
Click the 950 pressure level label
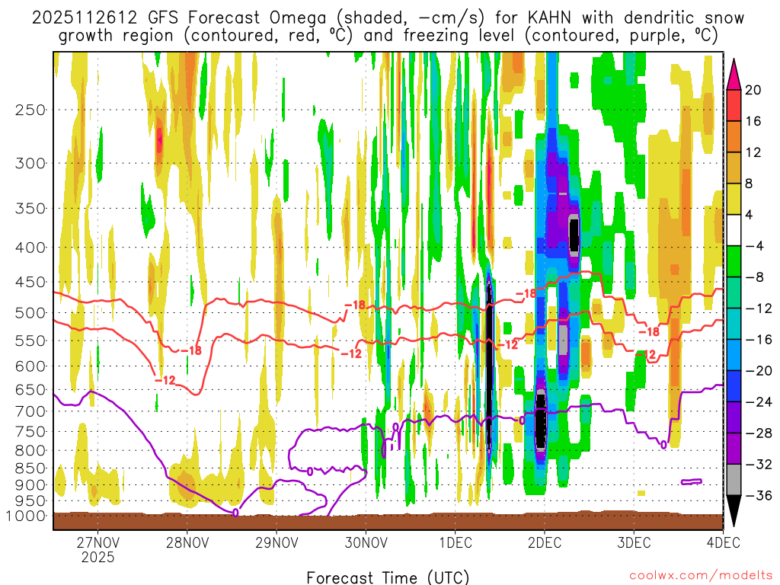[x=30, y=501]
